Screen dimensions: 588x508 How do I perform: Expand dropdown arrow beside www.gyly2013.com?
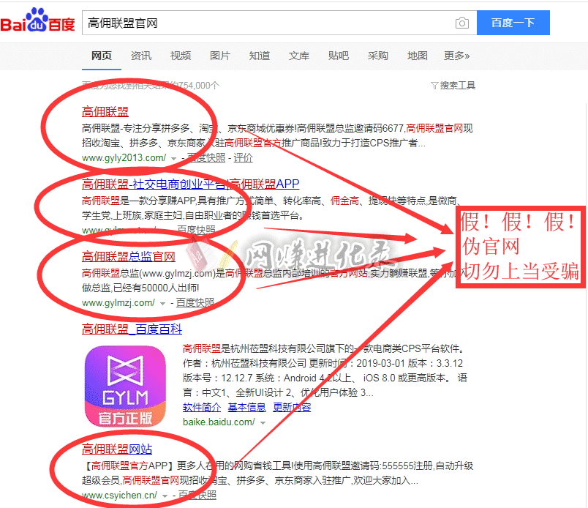pos(173,158)
